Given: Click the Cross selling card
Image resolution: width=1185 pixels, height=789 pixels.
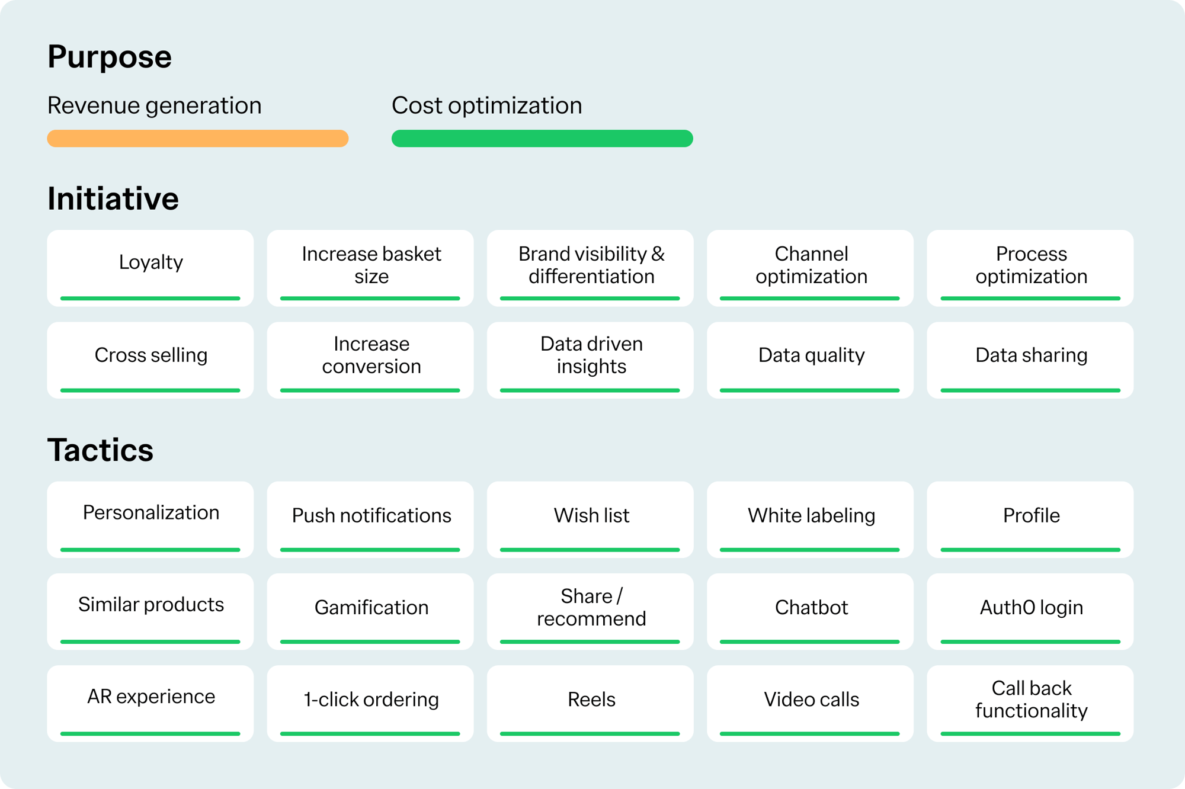Looking at the screenshot, I should (150, 360).
